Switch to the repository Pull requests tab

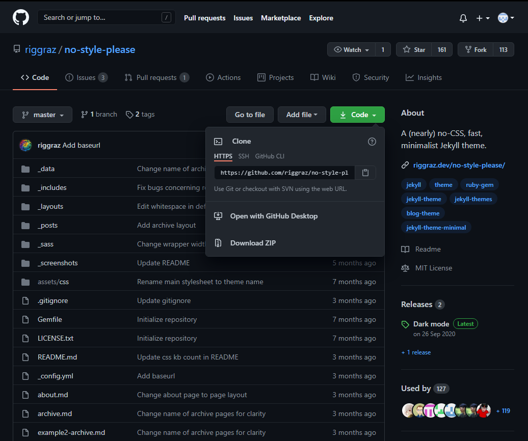point(156,78)
